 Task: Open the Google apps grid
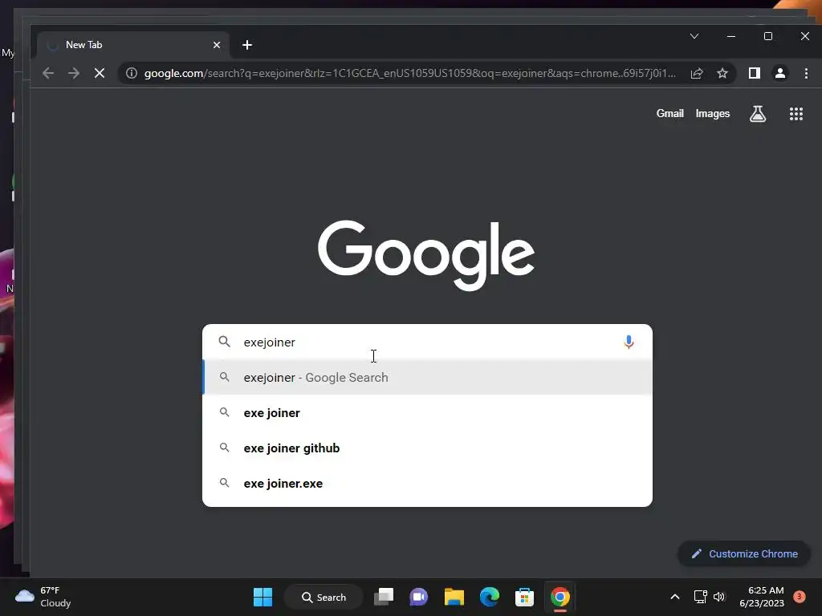[x=796, y=114]
